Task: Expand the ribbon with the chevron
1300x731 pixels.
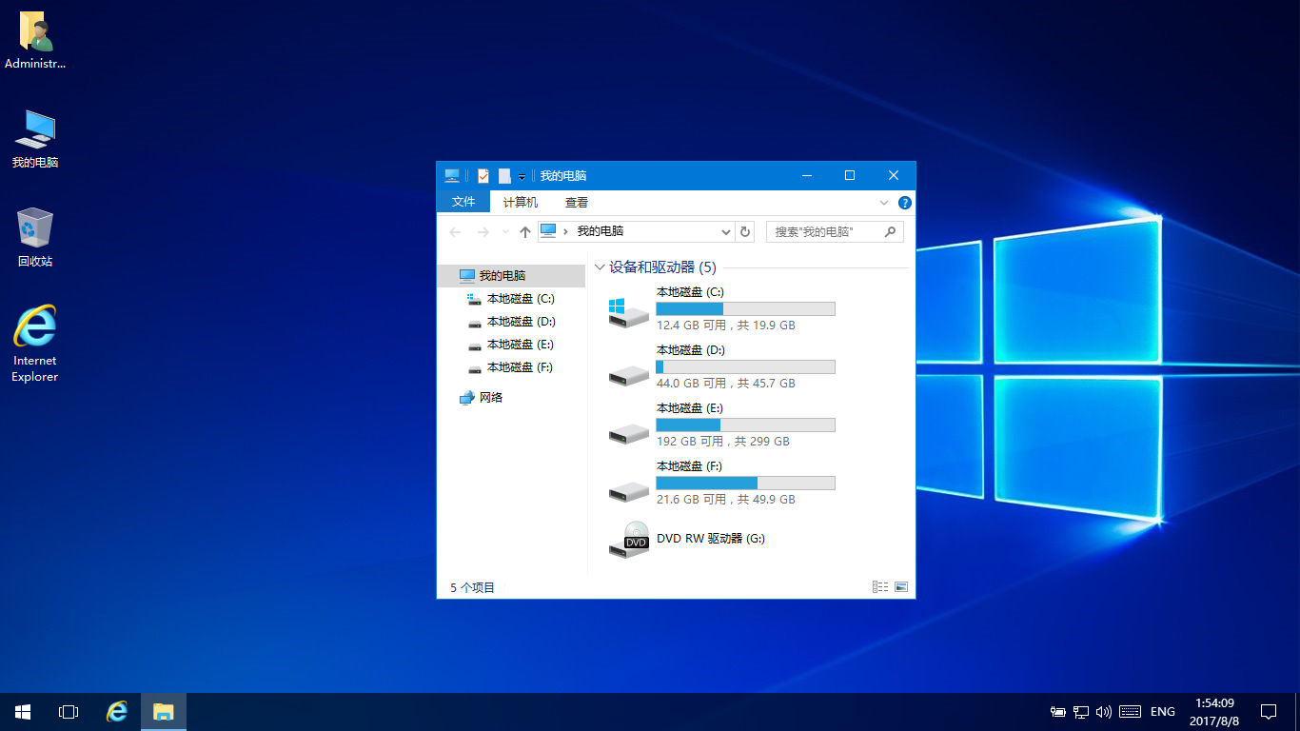Action: click(x=884, y=203)
